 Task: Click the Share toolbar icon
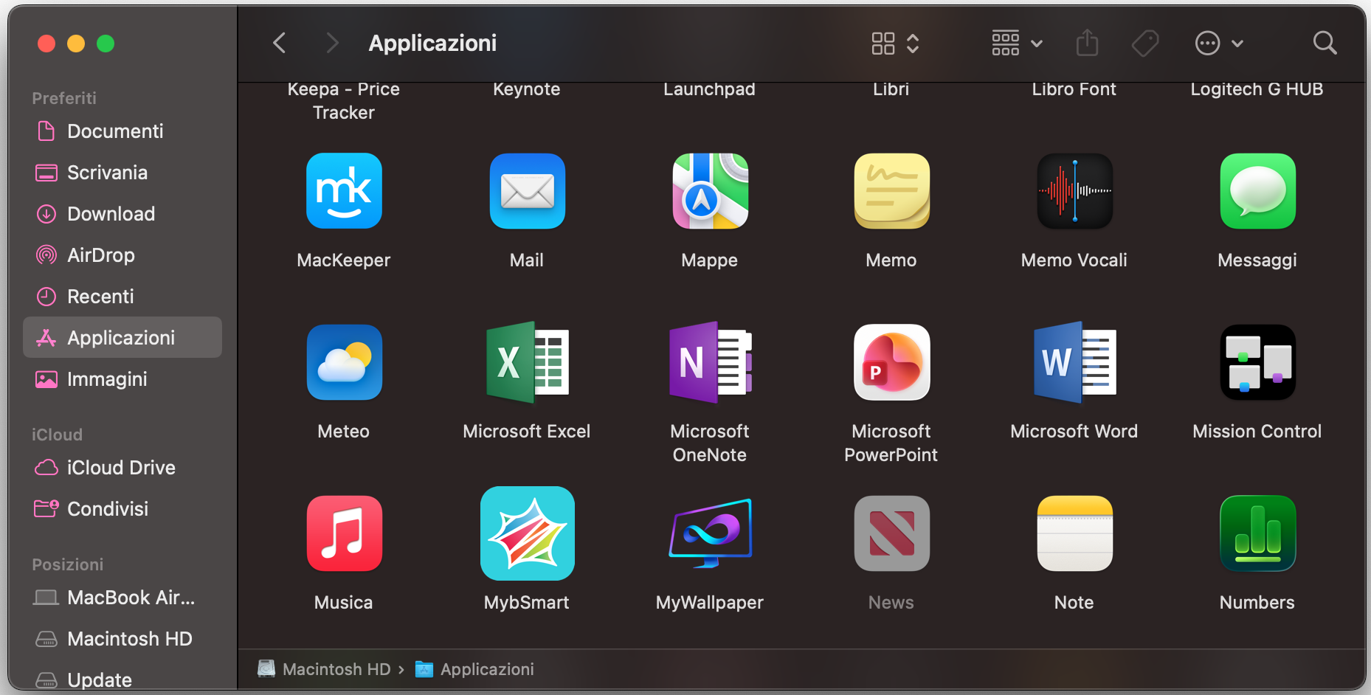point(1087,43)
